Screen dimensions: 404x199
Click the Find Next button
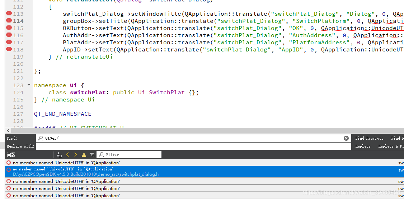(397, 138)
